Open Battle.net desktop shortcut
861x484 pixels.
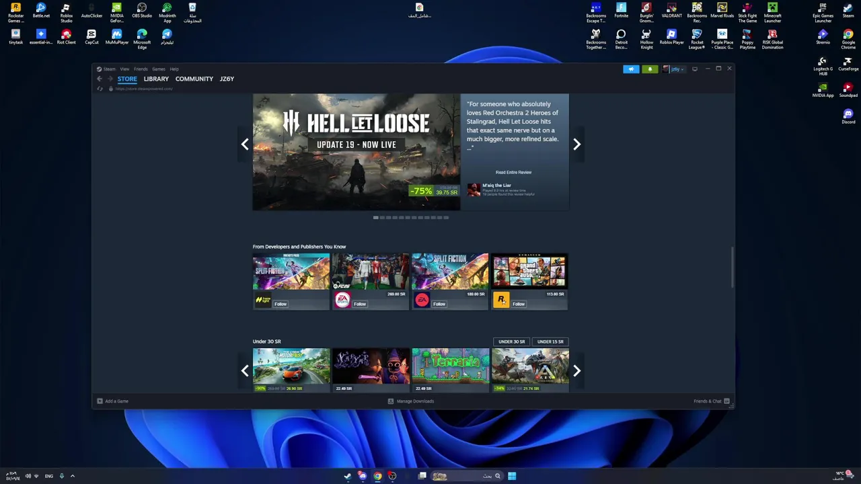point(41,11)
